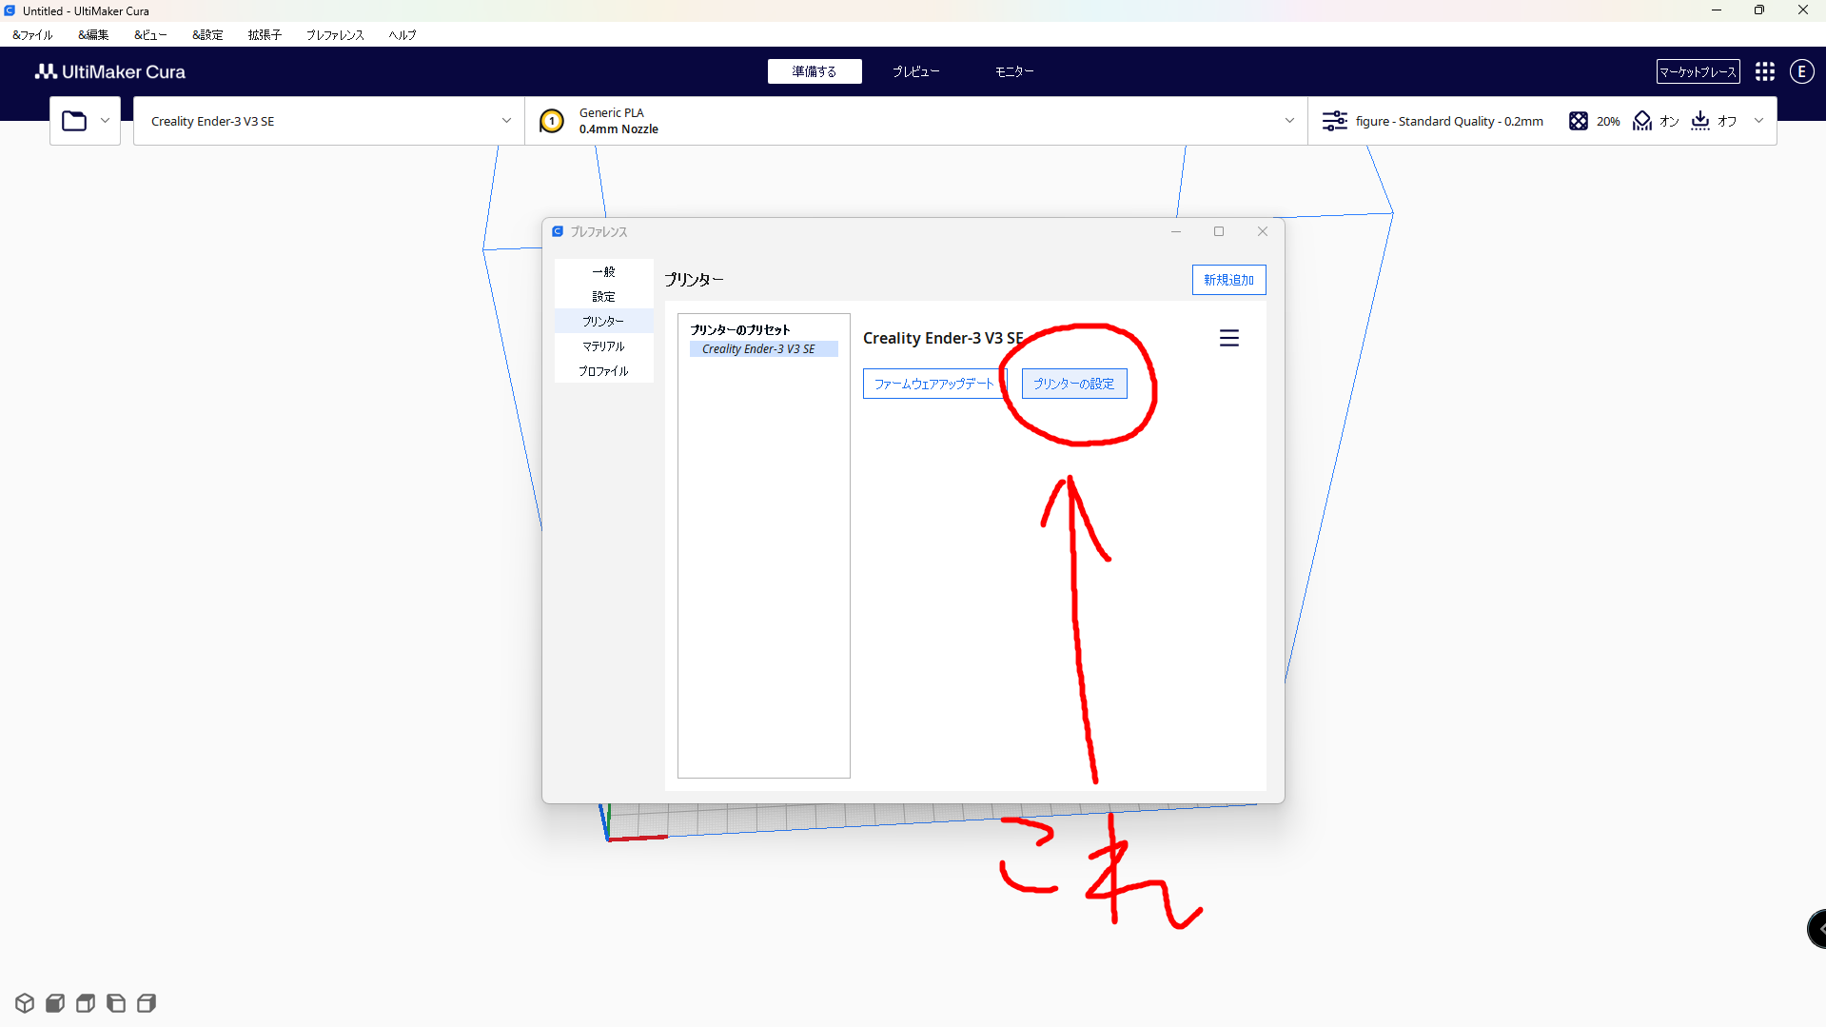1826x1027 pixels.
Task: Switch to the モニター stage tab
Action: coord(1014,71)
